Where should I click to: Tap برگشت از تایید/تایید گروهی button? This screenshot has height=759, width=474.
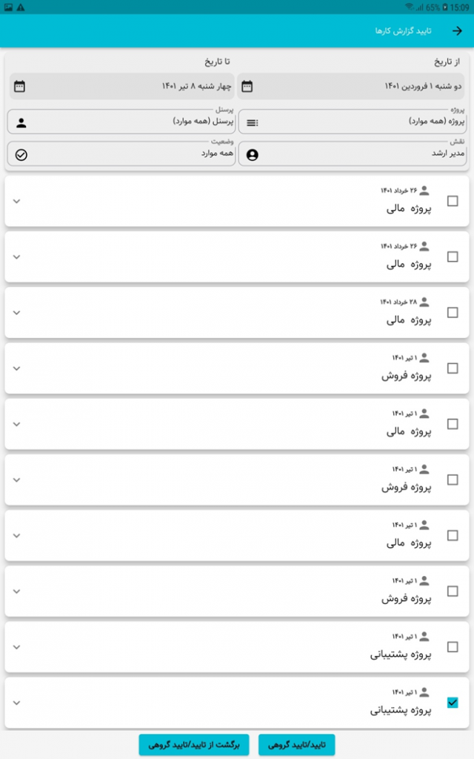coord(194,744)
